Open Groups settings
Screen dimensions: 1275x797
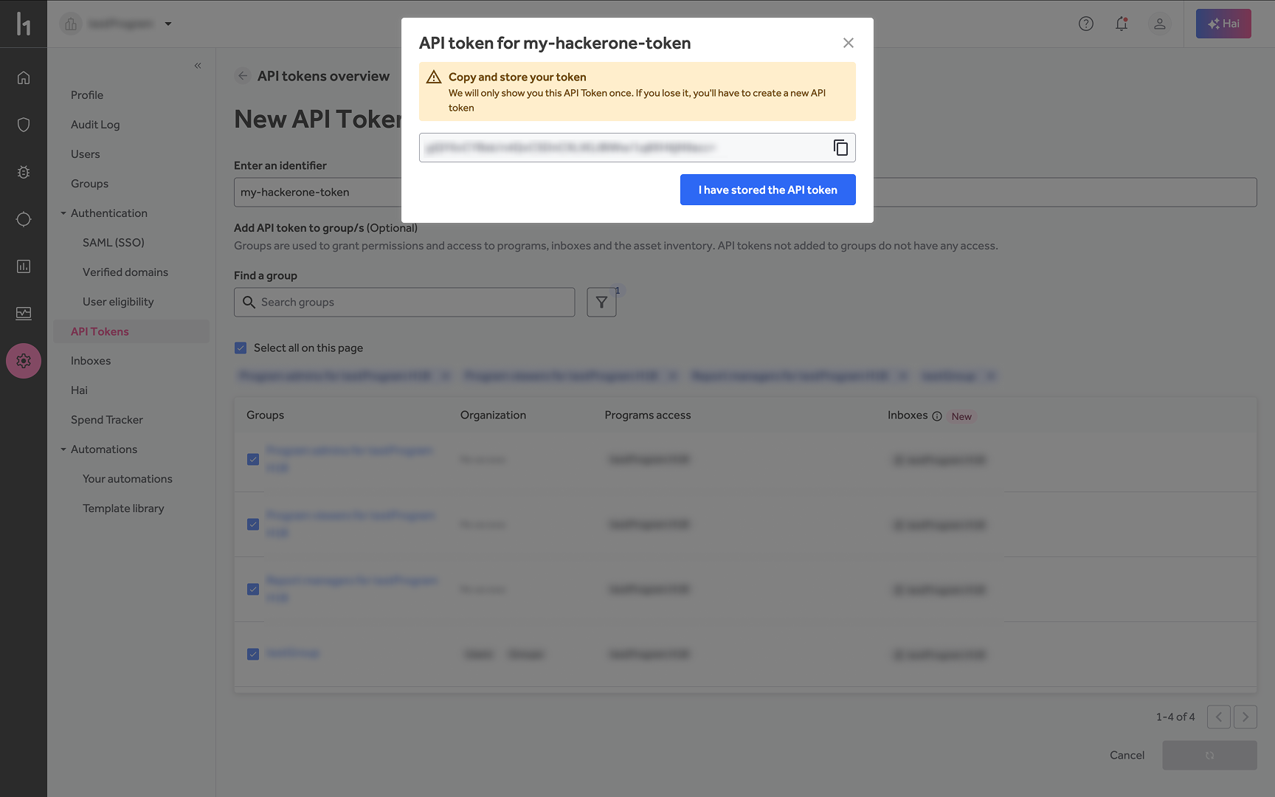[x=90, y=184]
